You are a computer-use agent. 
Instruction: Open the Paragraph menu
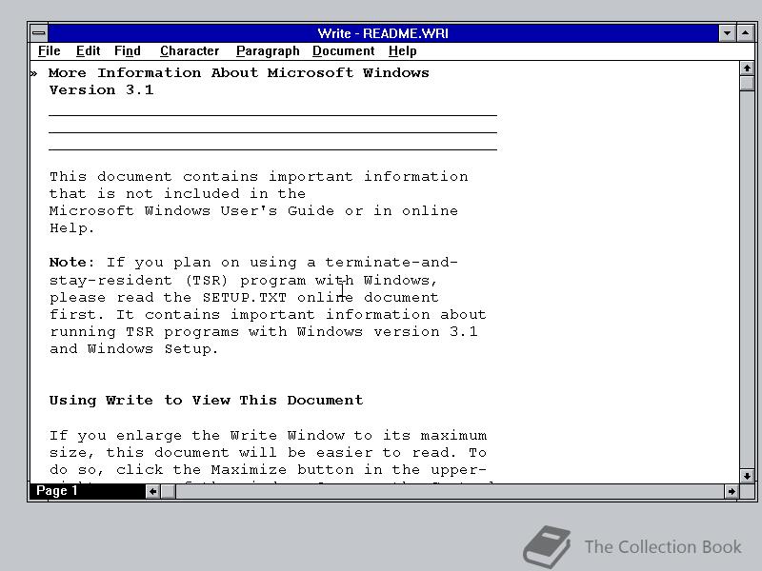[268, 51]
